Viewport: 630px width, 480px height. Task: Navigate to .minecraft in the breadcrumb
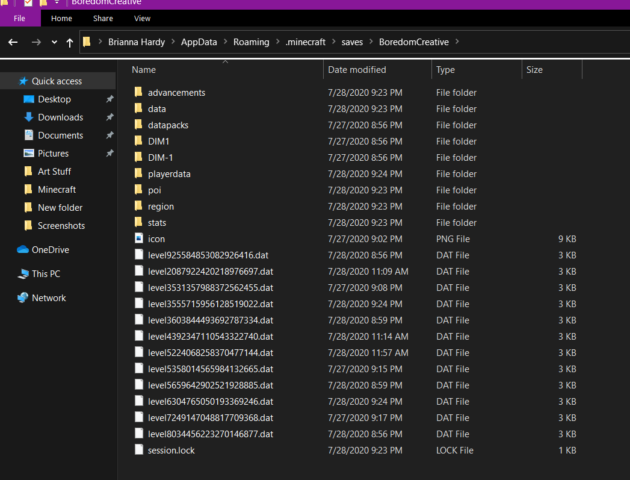click(x=305, y=42)
